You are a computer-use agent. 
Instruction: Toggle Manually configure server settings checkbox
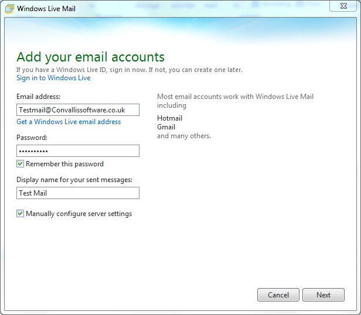coord(20,214)
